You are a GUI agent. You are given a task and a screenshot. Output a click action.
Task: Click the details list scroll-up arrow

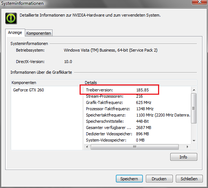[x=194, y=90]
